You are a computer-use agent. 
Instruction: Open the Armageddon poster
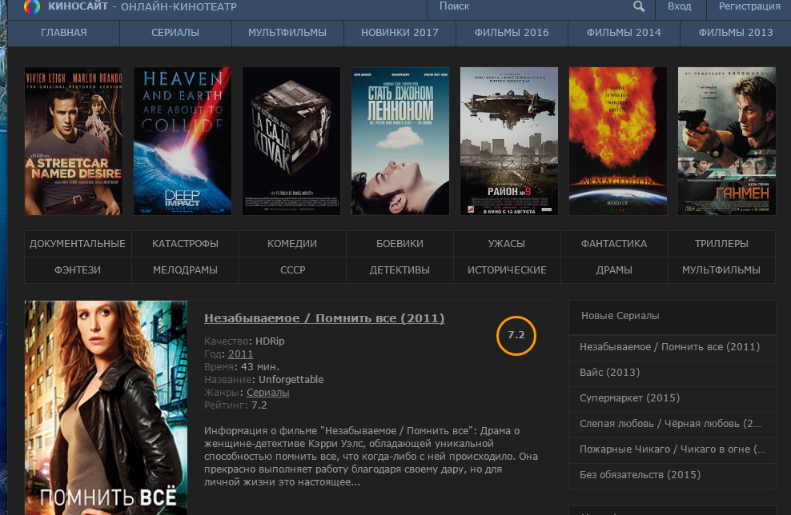(618, 141)
